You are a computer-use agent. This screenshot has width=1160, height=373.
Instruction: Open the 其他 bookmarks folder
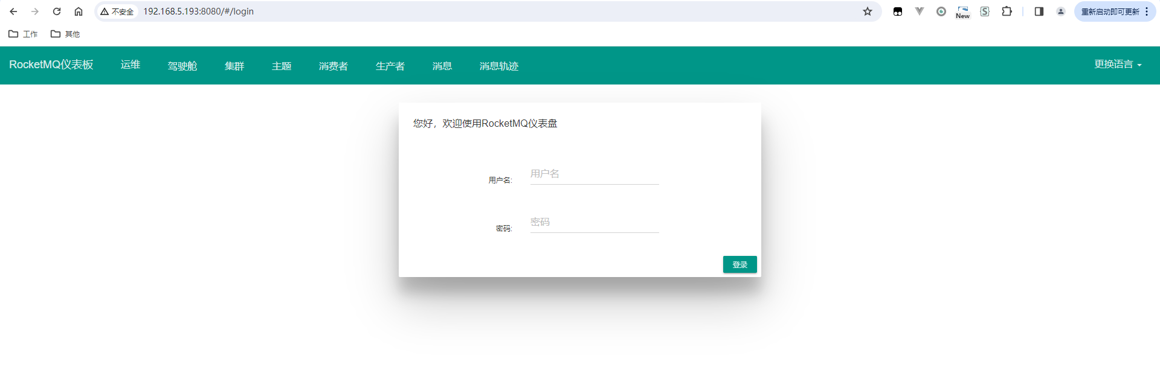[x=65, y=34]
